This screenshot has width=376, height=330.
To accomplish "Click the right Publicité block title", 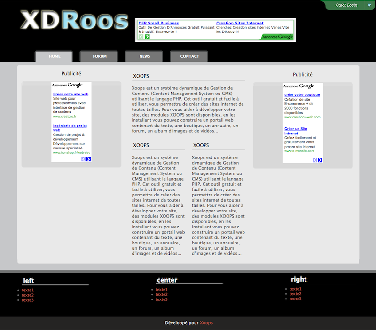I will pyautogui.click(x=303, y=75).
